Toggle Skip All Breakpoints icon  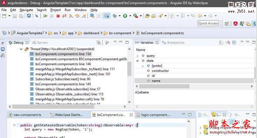pyautogui.click(x=37, y=16)
